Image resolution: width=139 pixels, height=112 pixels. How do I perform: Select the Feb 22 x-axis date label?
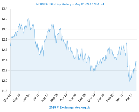tap(110, 98)
